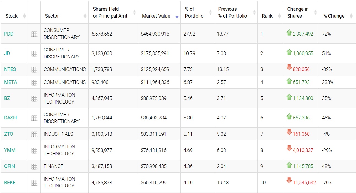Open META row's table icon
356x193 pixels.
point(34,82)
